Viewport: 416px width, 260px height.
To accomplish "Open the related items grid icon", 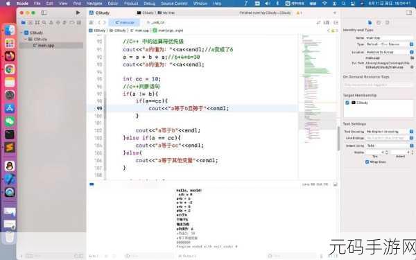I will [x=92, y=23].
